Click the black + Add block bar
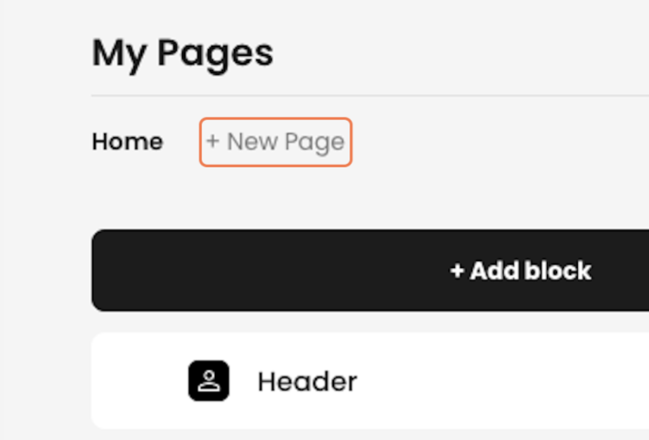This screenshot has width=649, height=440. (x=370, y=270)
